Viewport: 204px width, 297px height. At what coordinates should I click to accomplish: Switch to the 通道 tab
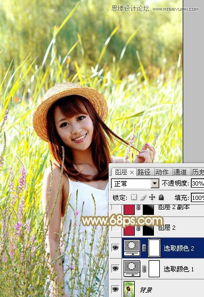pos(180,172)
